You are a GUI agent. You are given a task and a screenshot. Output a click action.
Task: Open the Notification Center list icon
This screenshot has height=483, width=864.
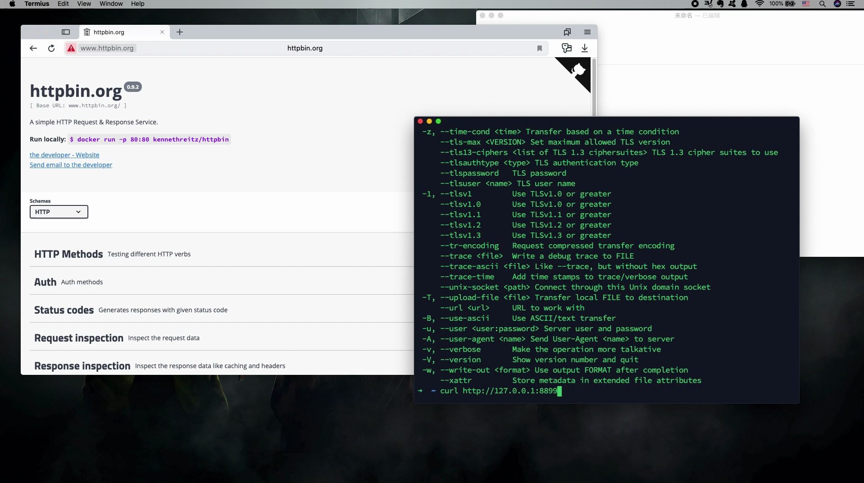(x=850, y=4)
